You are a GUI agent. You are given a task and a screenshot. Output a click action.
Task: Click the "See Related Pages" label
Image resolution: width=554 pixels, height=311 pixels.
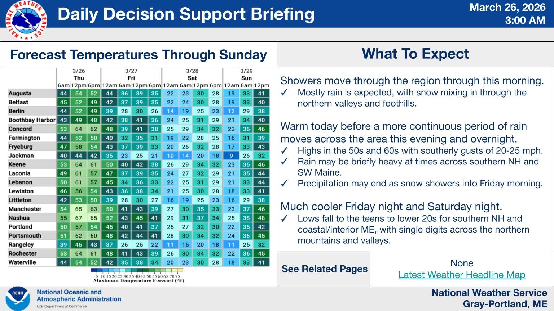click(324, 269)
